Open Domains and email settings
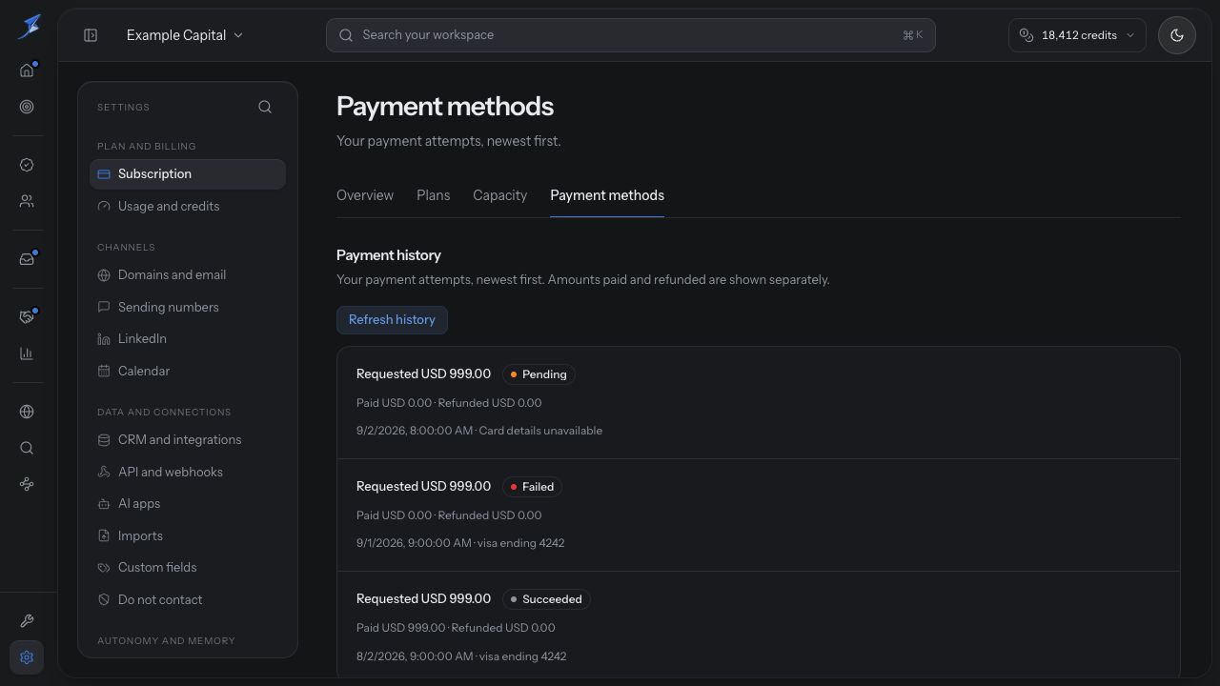Image resolution: width=1220 pixels, height=686 pixels. (x=188, y=275)
